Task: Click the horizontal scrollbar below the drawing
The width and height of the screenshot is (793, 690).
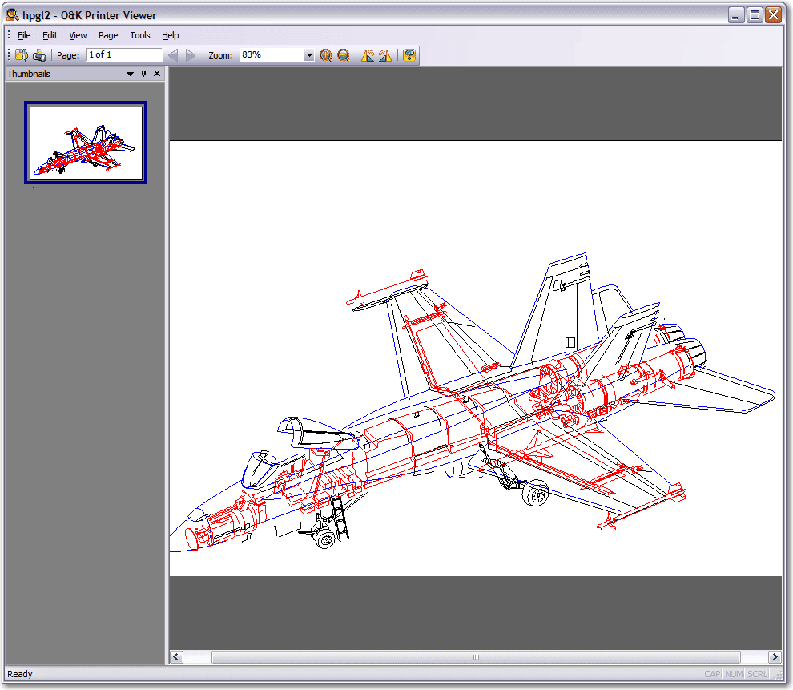Action: [477, 656]
